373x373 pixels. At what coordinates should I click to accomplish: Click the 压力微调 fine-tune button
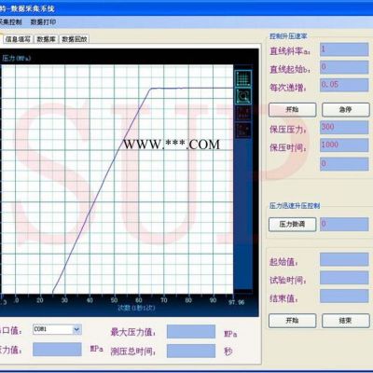point(292,224)
